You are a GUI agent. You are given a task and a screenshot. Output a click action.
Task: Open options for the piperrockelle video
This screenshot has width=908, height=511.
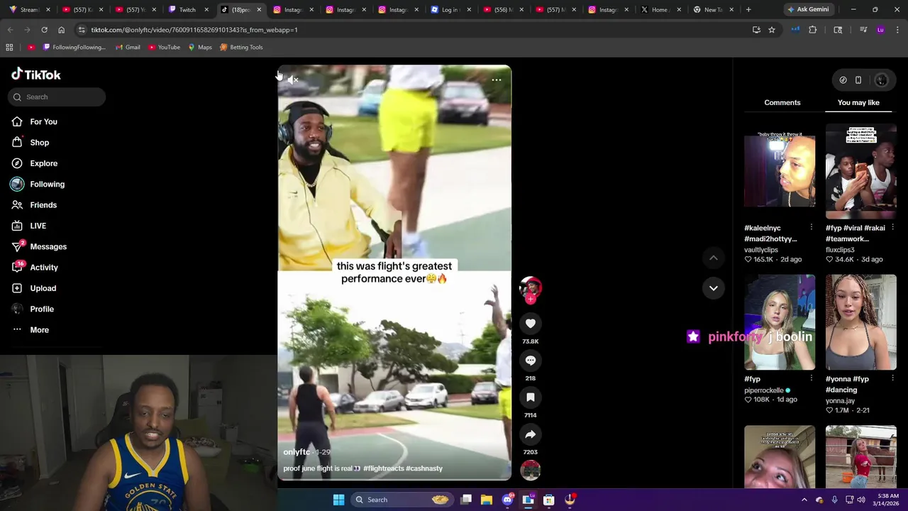pos(812,379)
